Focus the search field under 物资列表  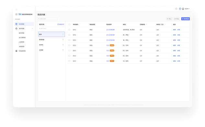(x=48, y=19)
